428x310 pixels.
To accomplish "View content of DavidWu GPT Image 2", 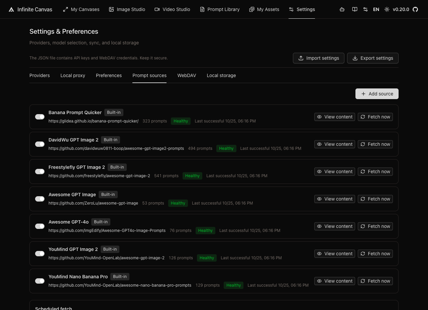I will pos(335,144).
